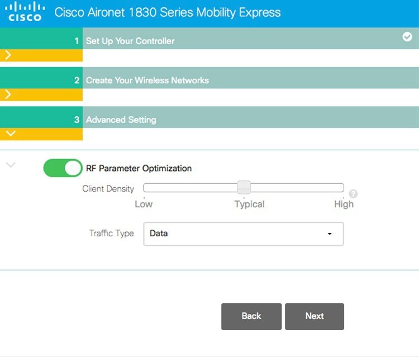419x357 pixels.
Task: Select the Typical density label
Action: tap(249, 204)
